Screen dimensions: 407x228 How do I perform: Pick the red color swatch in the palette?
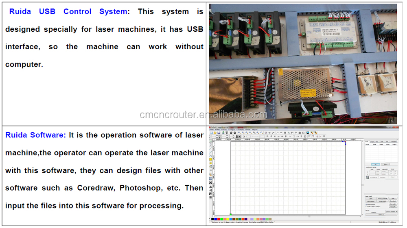(x=219, y=219)
